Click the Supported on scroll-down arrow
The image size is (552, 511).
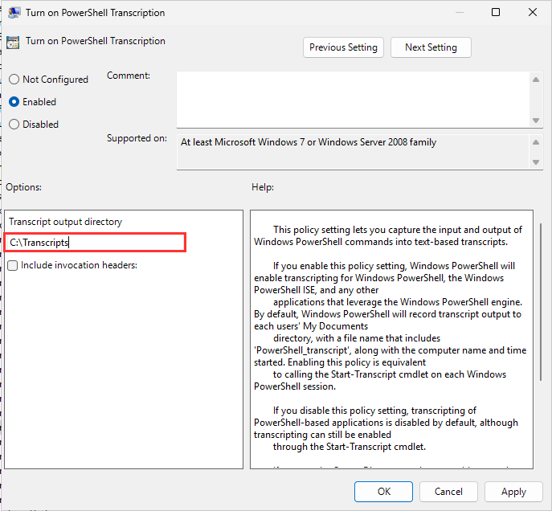click(536, 161)
